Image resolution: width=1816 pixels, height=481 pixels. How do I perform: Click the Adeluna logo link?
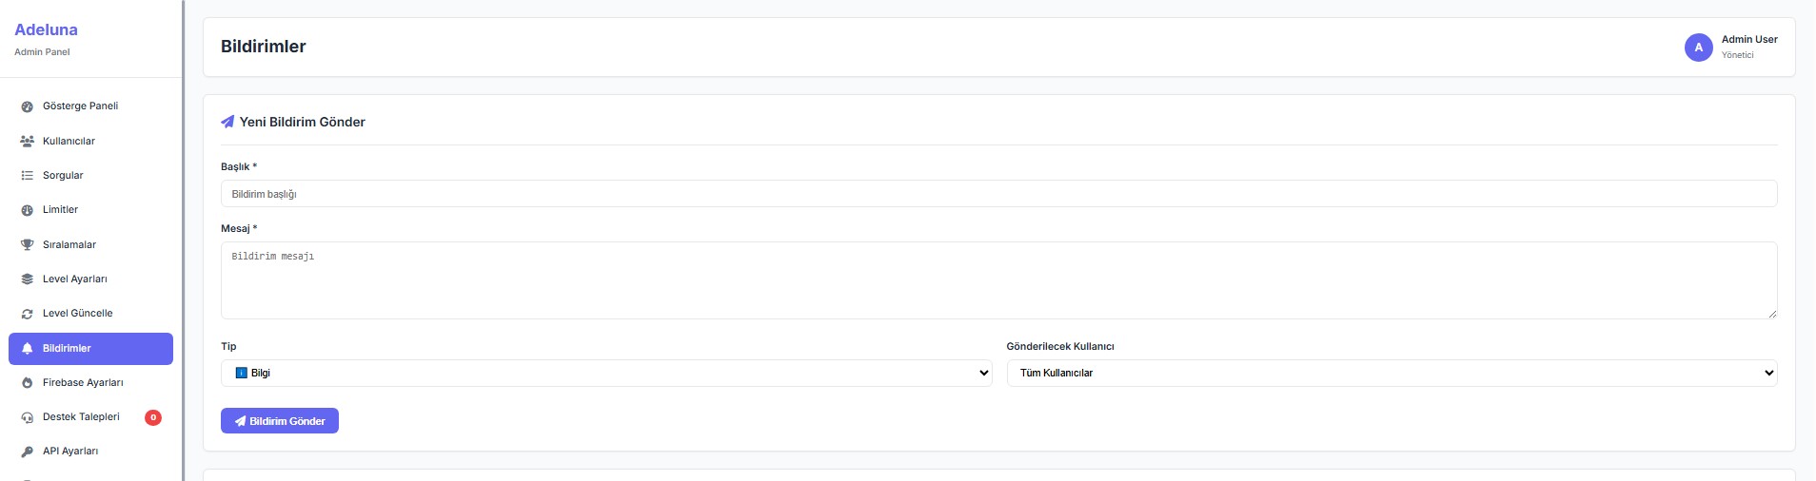tap(46, 30)
